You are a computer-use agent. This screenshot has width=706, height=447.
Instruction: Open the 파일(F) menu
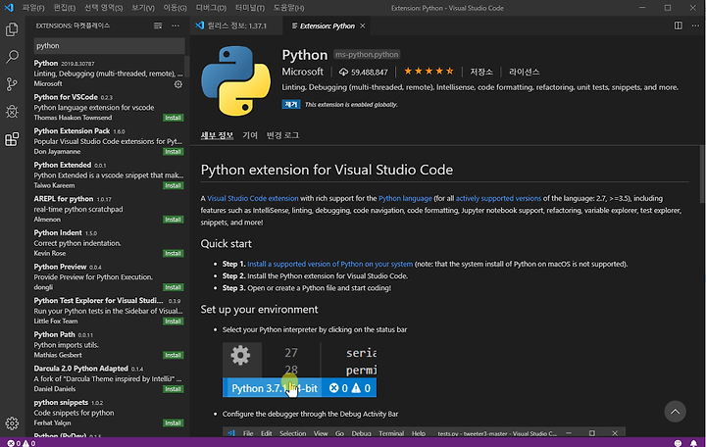click(x=33, y=8)
